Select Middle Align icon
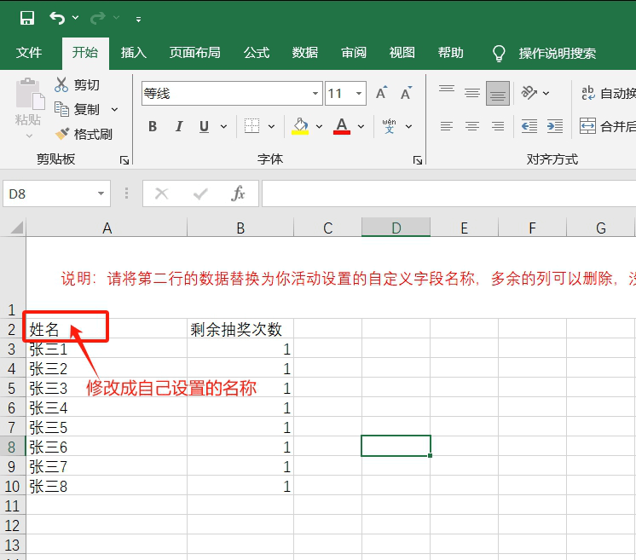636x560 pixels. 472,93
